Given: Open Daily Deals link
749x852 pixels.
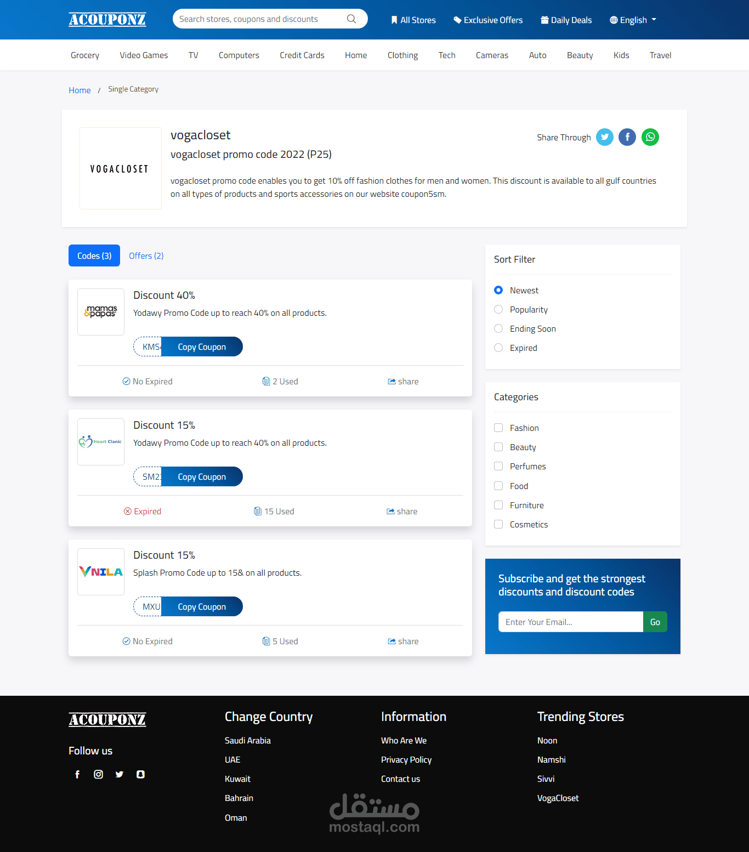Looking at the screenshot, I should (566, 20).
